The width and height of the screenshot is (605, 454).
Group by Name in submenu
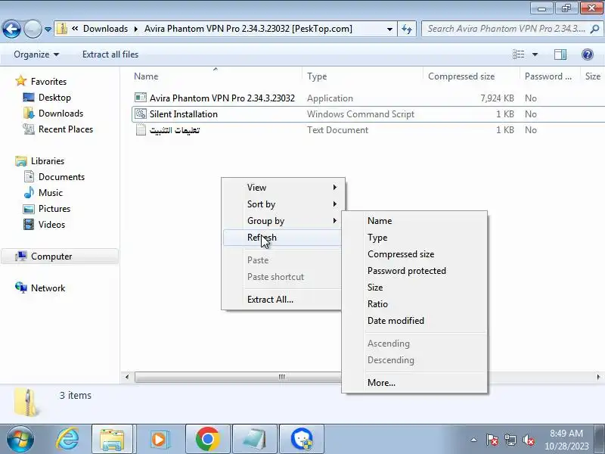point(414,221)
